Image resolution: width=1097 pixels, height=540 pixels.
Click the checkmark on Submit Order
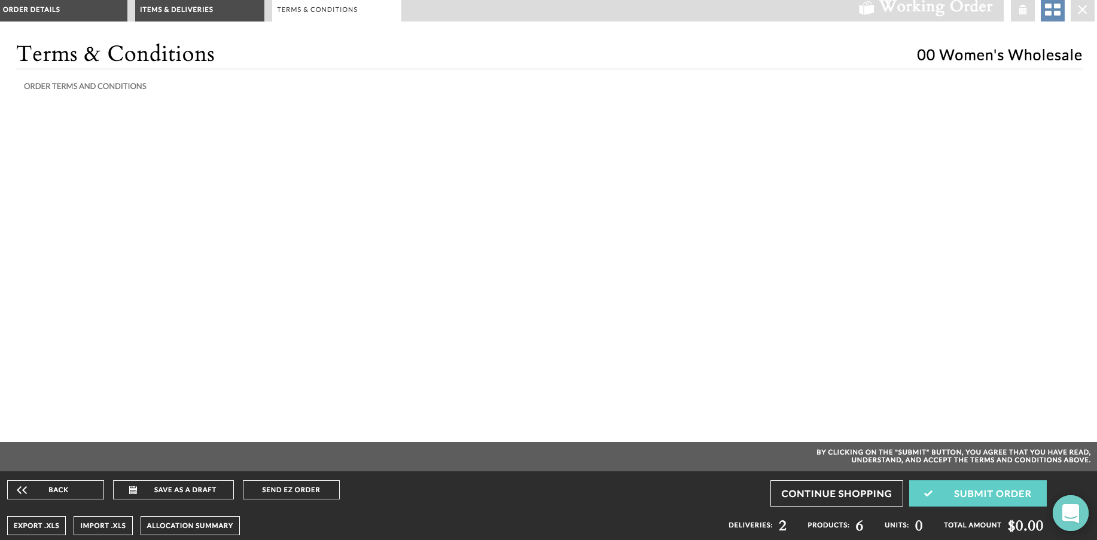[x=928, y=493]
